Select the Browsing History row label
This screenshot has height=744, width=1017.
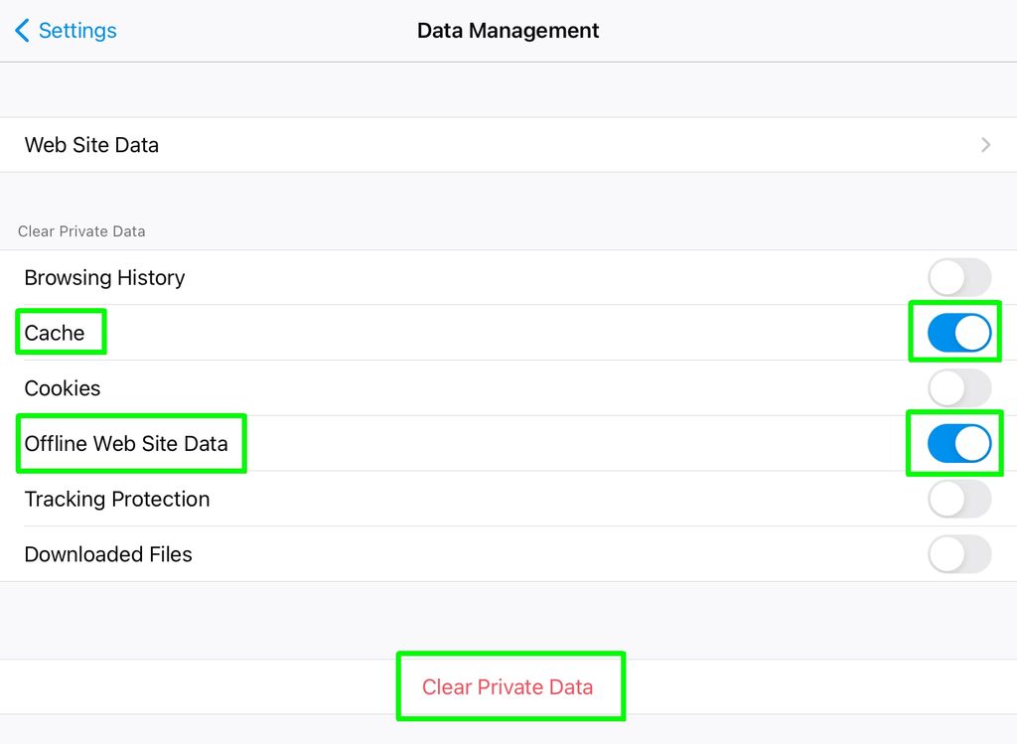pos(104,277)
